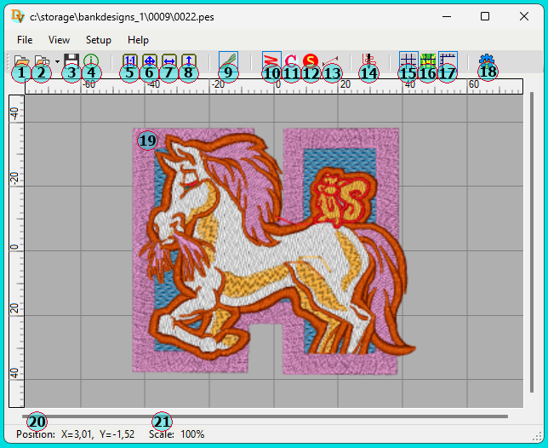
Task: Open settings with blue gear icon
Action: coord(487,61)
